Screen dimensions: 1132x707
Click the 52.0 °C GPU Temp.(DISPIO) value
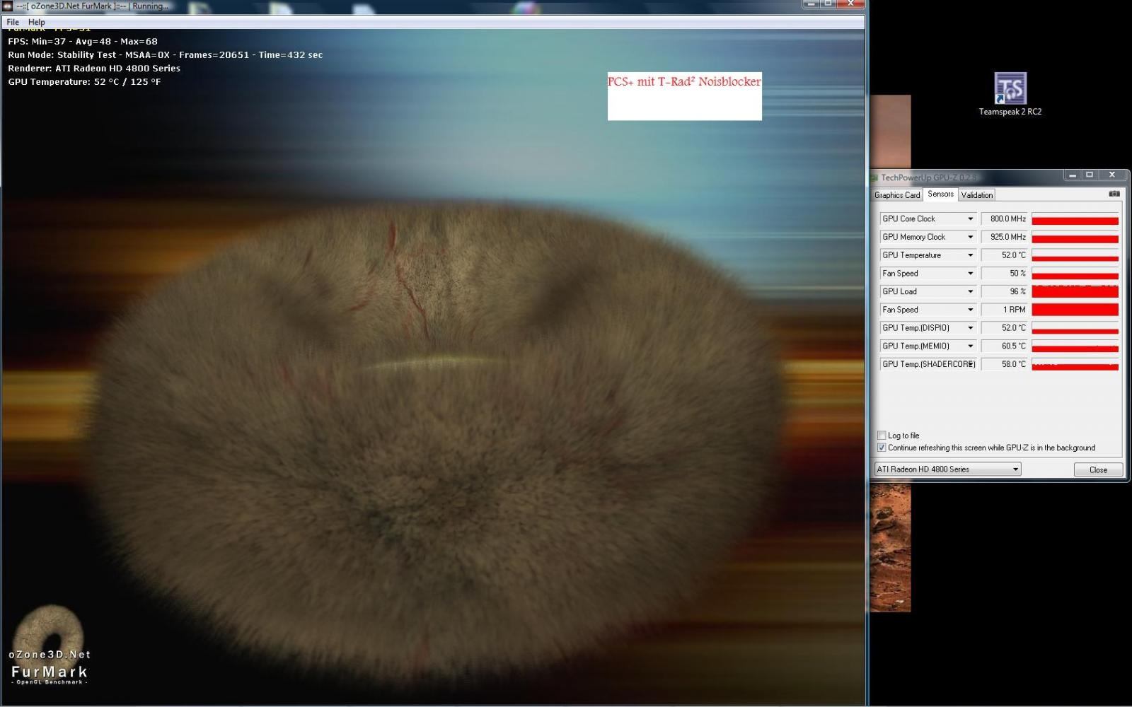pyautogui.click(x=1005, y=328)
